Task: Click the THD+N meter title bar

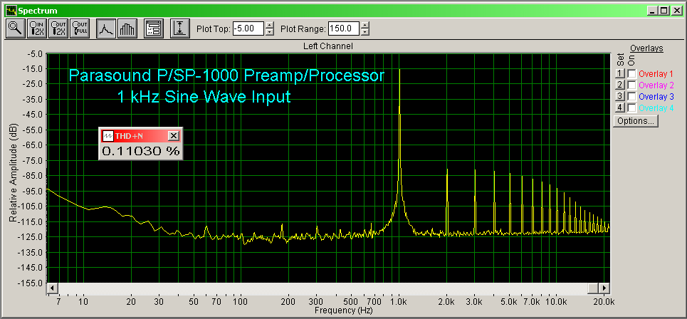Action: click(140, 136)
